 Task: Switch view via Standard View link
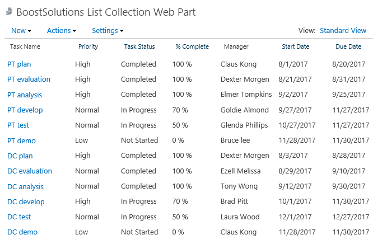(343, 31)
